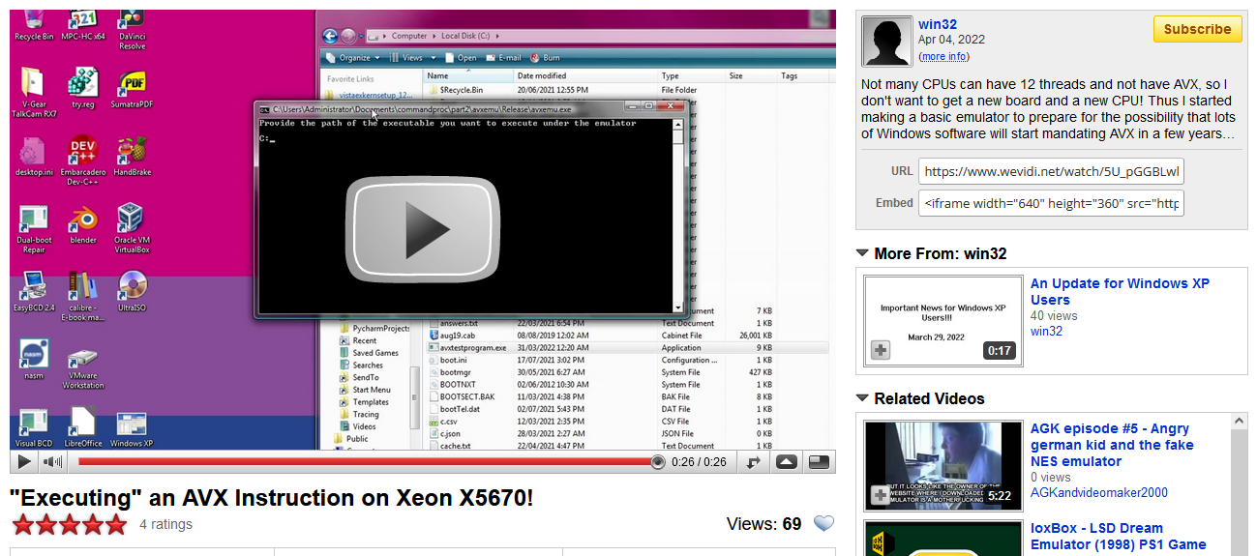Click the seek bar's round handle
The image size is (1257, 556).
point(658,462)
